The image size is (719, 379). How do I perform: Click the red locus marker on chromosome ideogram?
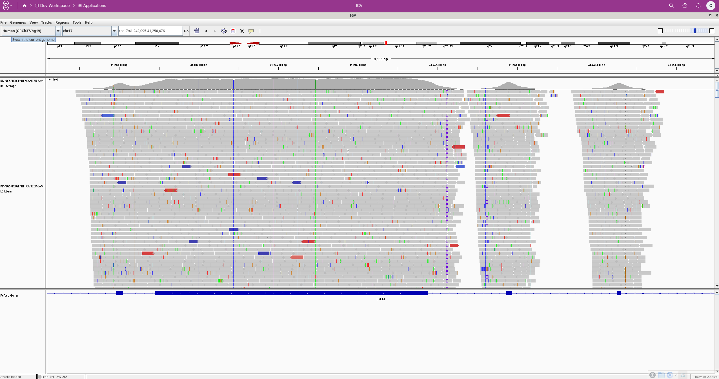click(386, 43)
